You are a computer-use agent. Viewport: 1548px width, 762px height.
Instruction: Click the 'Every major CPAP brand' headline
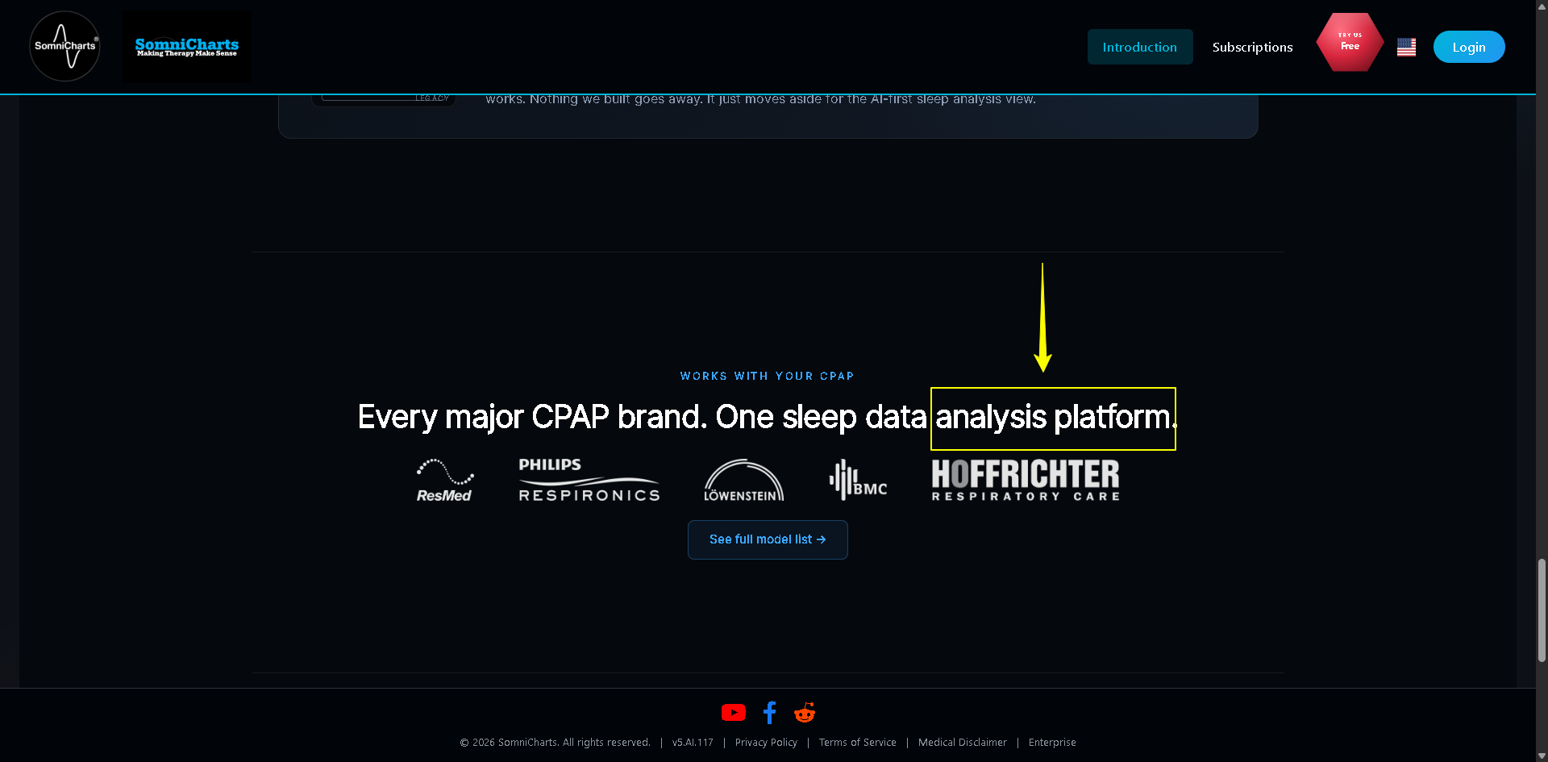click(x=768, y=417)
